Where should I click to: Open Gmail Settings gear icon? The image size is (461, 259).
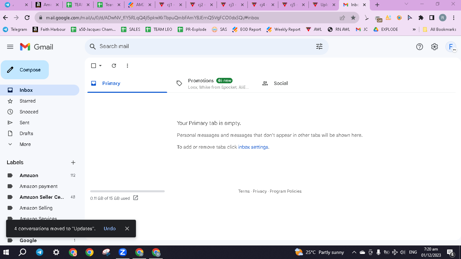[435, 47]
